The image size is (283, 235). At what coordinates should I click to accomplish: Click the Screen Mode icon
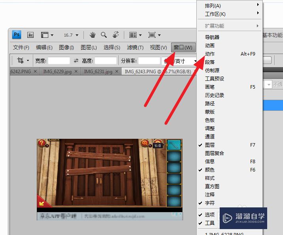pyautogui.click(x=152, y=35)
